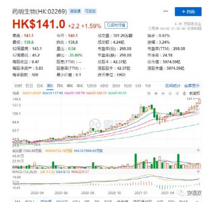Close the MACD indicator panel
This screenshot has height=202, width=208.
[x=198, y=172]
